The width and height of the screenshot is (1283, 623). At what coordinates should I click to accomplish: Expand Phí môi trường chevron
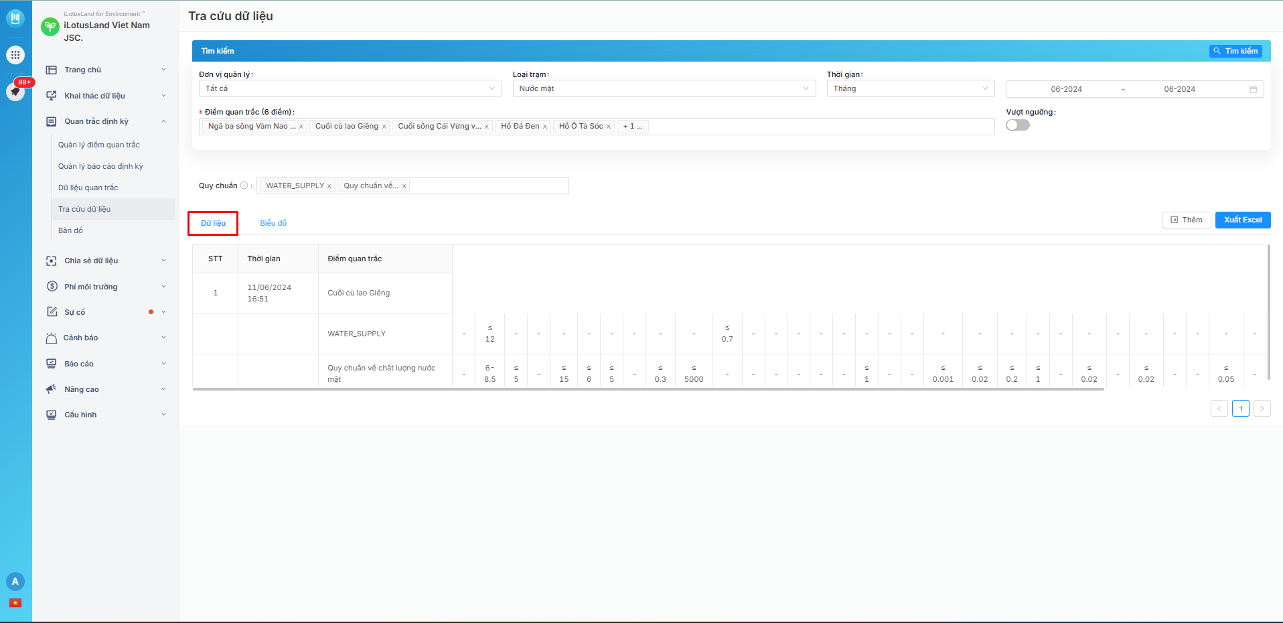pyautogui.click(x=163, y=287)
